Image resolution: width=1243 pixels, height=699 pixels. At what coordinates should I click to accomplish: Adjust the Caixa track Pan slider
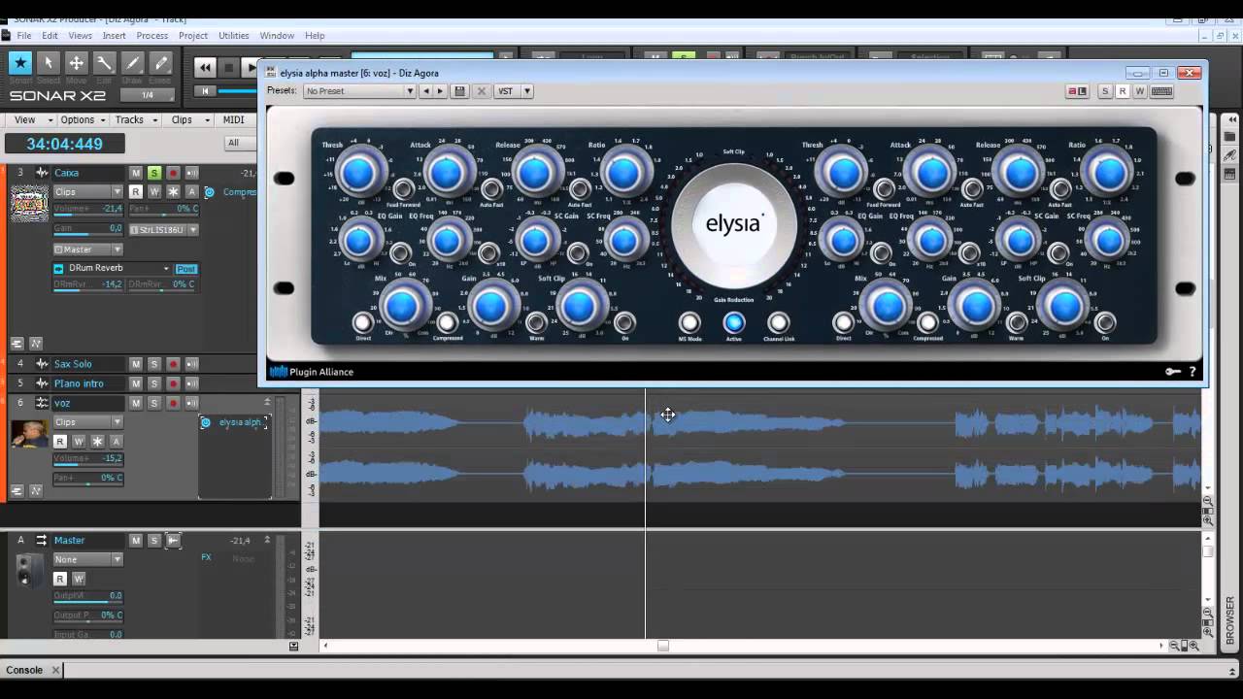coord(164,209)
